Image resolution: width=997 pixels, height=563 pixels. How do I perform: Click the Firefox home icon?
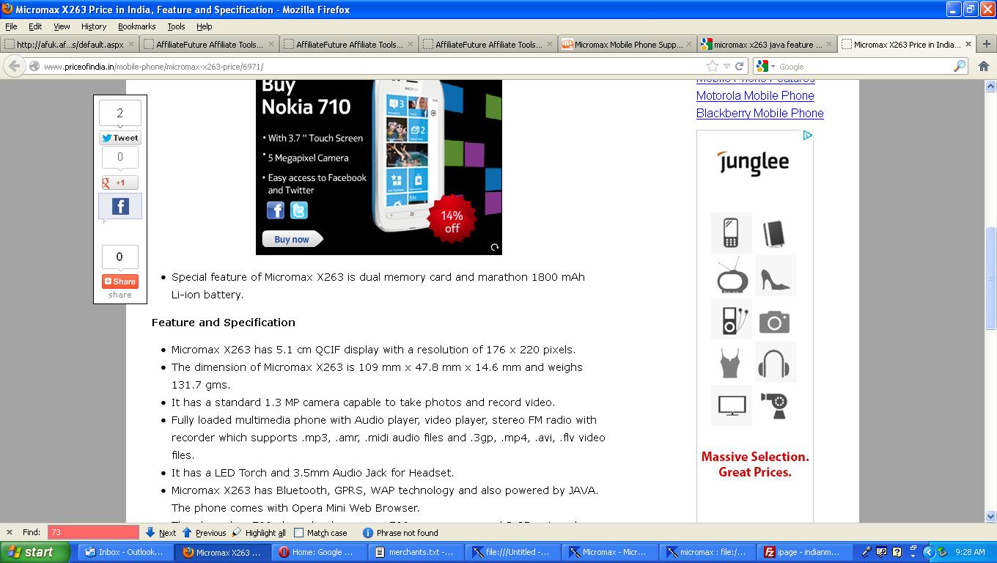pyautogui.click(x=984, y=66)
